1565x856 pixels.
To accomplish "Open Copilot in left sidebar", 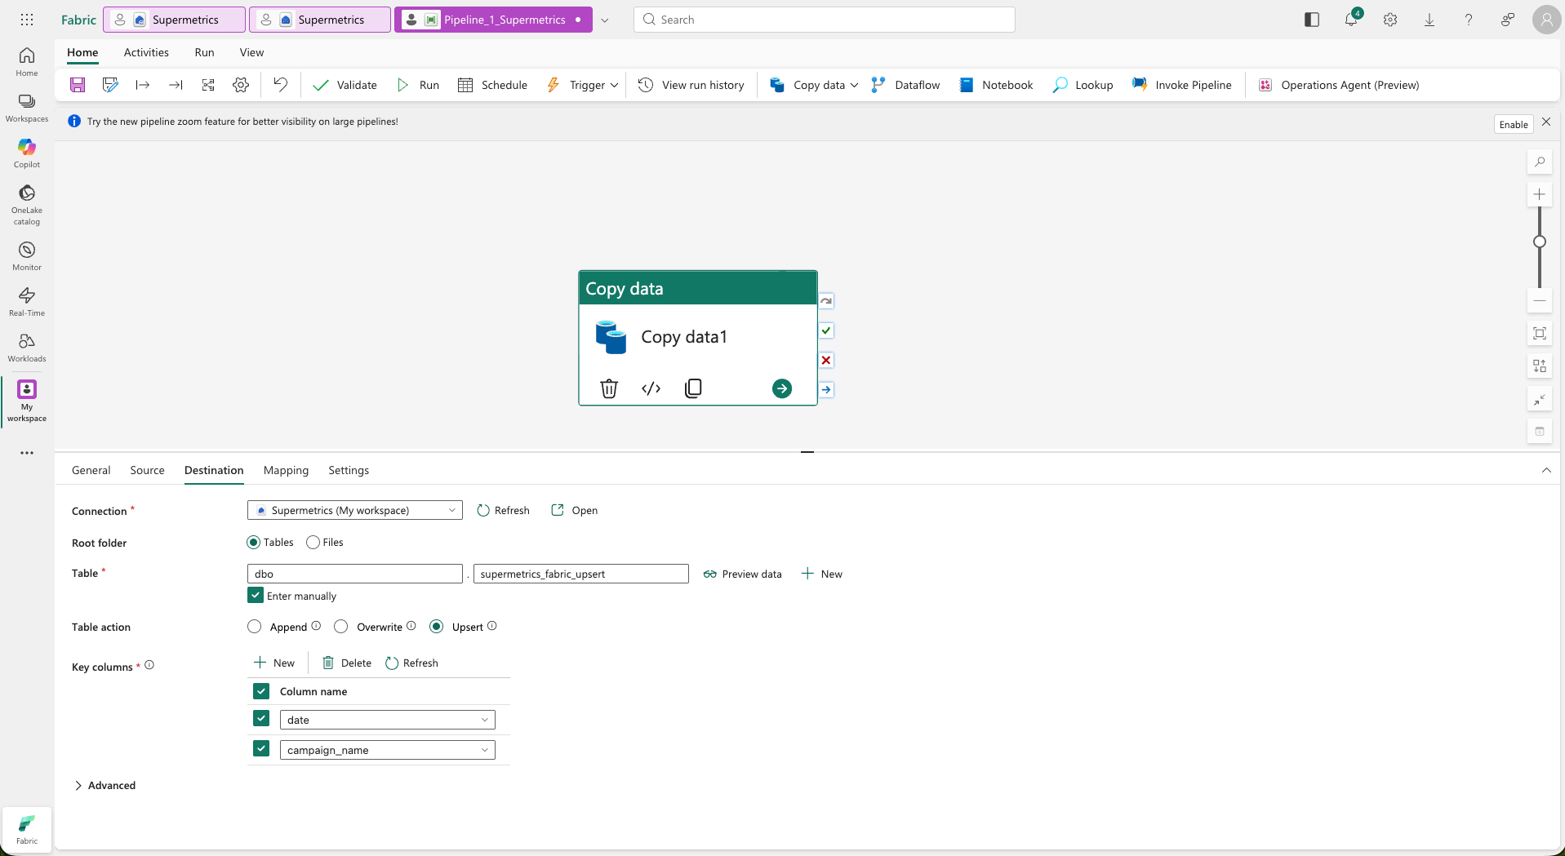I will coord(27,153).
